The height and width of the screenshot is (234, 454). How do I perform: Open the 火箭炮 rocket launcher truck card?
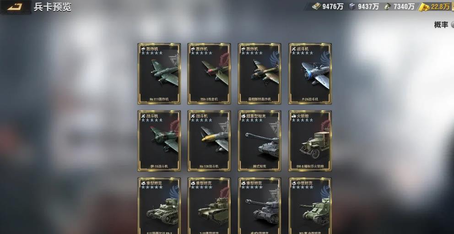click(x=310, y=141)
